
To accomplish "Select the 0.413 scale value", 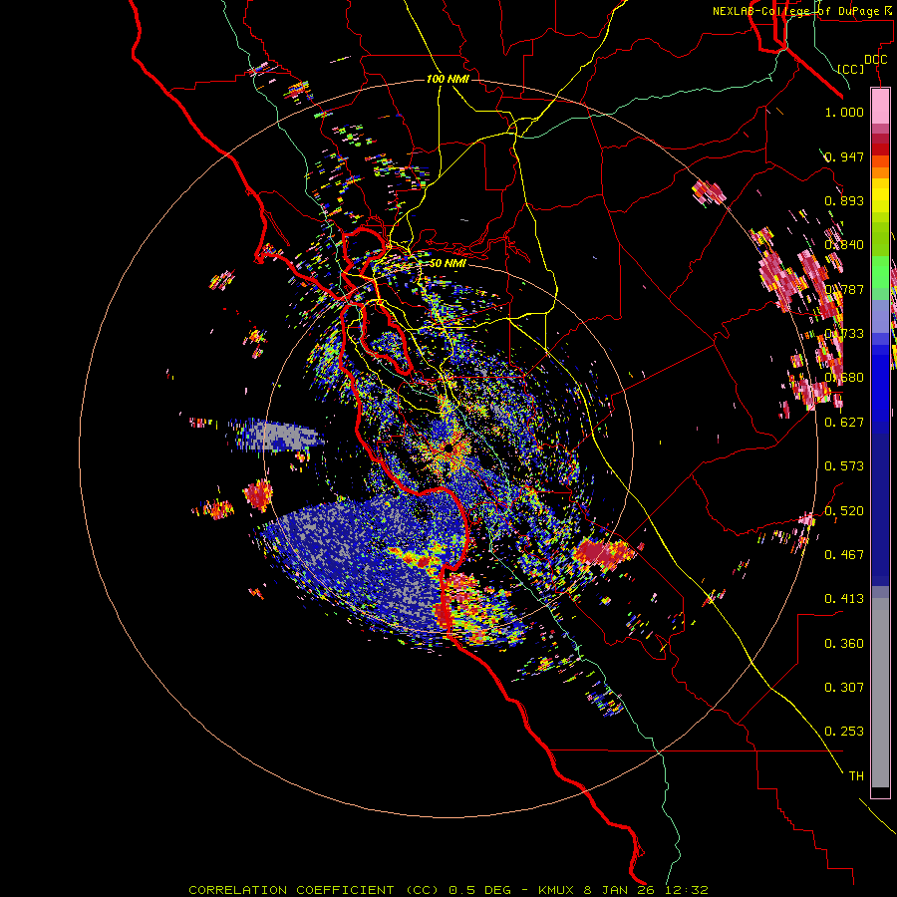I will click(x=844, y=599).
